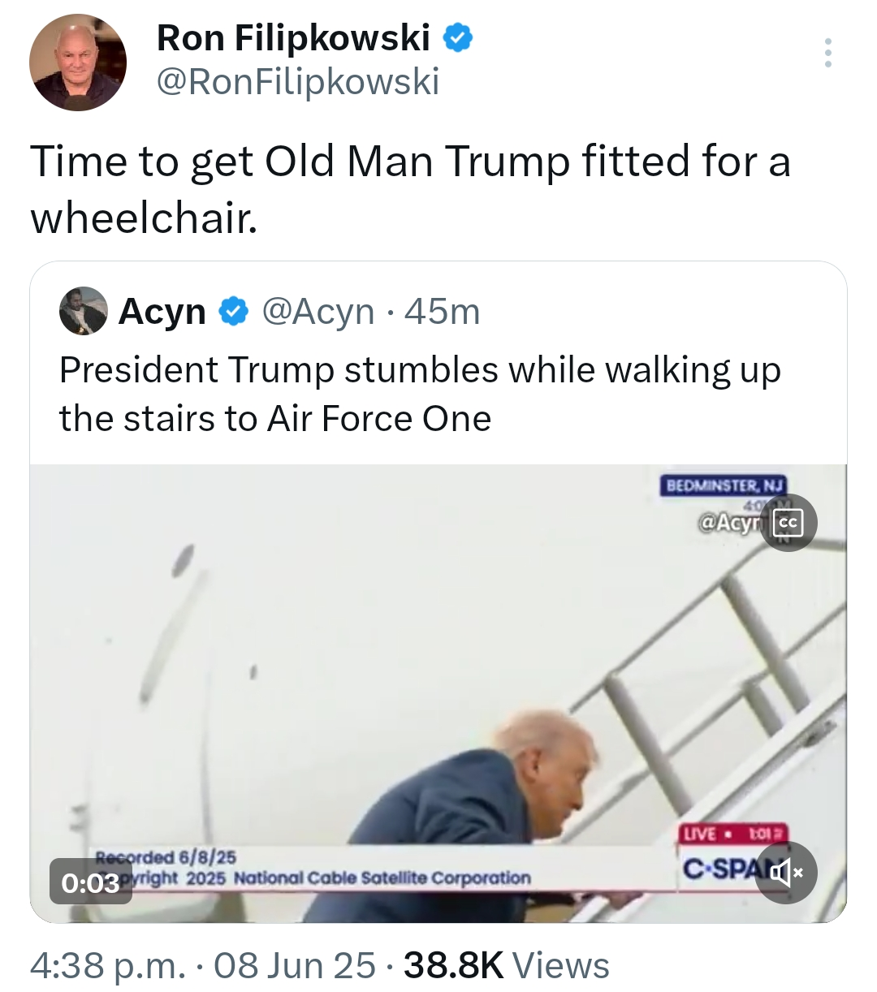Viewport: 877px width, 992px height.
Task: Click the main tweet text about wheelchair
Action: pos(410,188)
